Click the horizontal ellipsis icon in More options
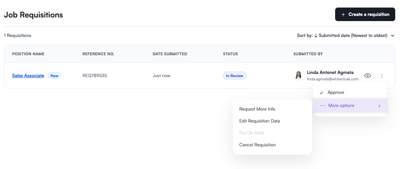The image size is (402, 169). [322, 106]
